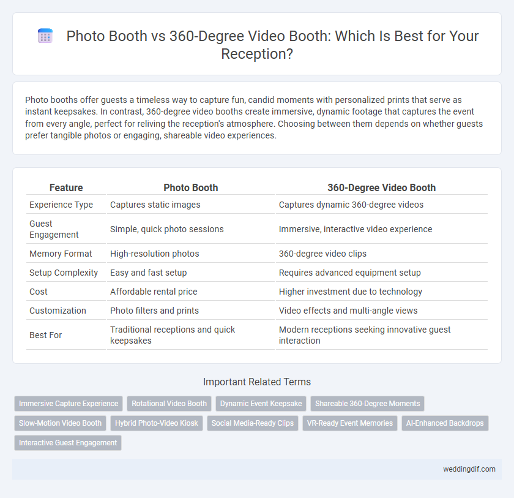Select 'Higher investment due to technology' cell
The image size is (514, 498).
pyautogui.click(x=382, y=292)
